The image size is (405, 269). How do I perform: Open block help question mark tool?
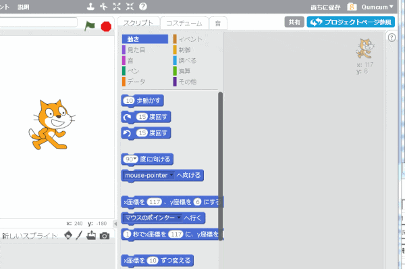coord(143,7)
